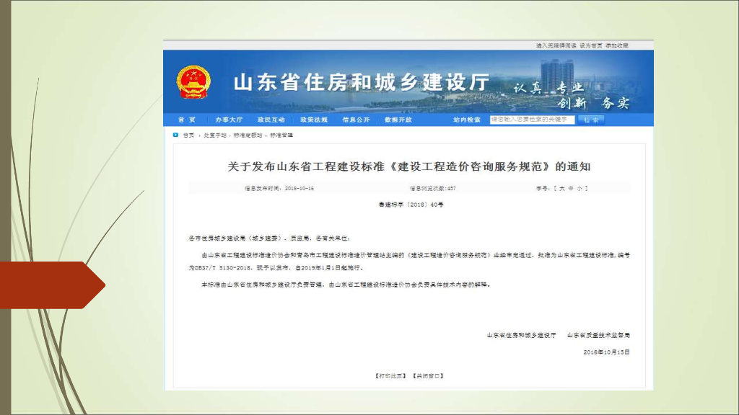Set font size to 大

[x=561, y=188]
